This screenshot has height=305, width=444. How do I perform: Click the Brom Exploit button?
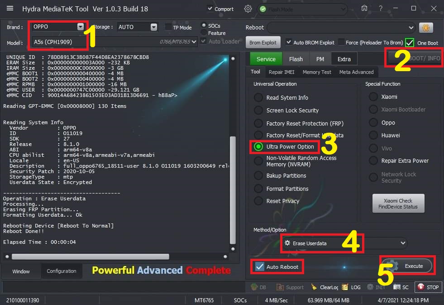tap(263, 43)
